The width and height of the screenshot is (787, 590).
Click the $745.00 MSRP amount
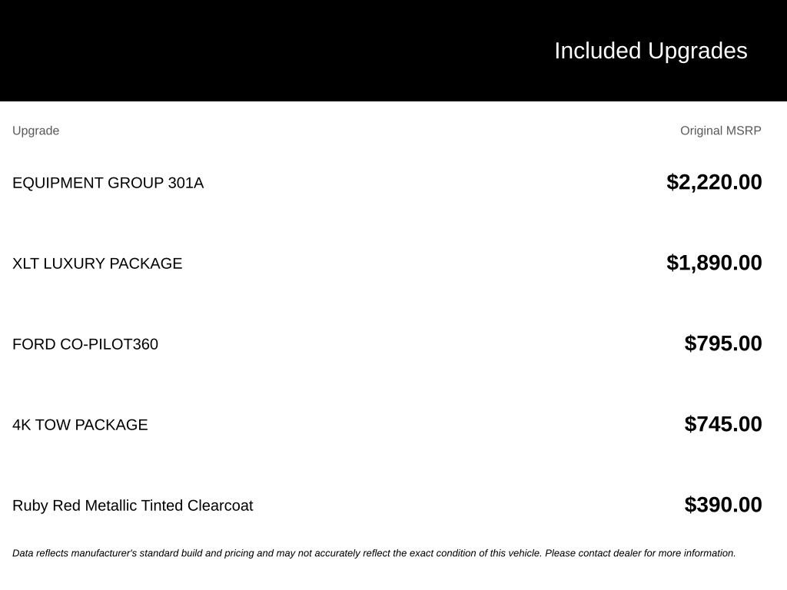click(722, 424)
